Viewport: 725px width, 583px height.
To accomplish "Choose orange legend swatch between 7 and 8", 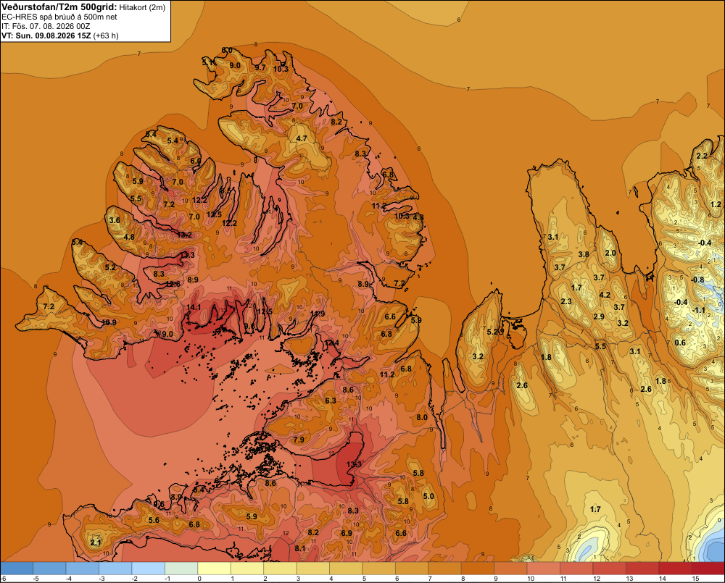I will coord(445,569).
